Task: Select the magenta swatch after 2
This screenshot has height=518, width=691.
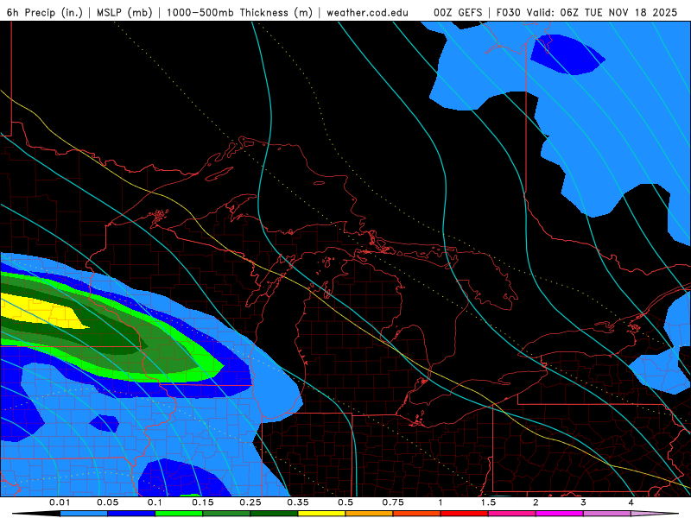Action: click(x=560, y=514)
